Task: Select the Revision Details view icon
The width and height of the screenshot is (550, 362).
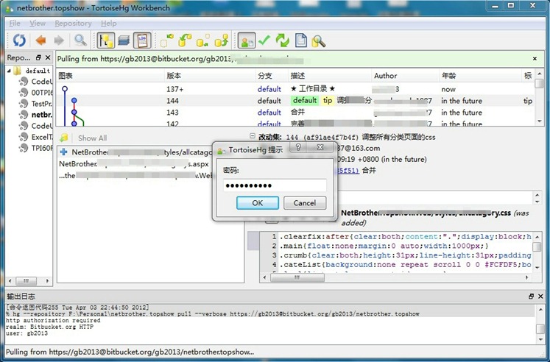Action: coord(247,40)
